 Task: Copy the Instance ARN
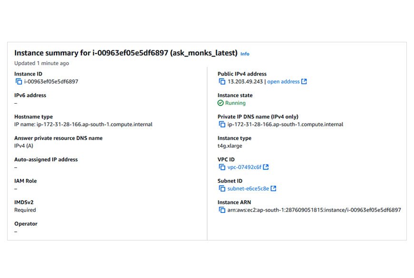(x=222, y=210)
